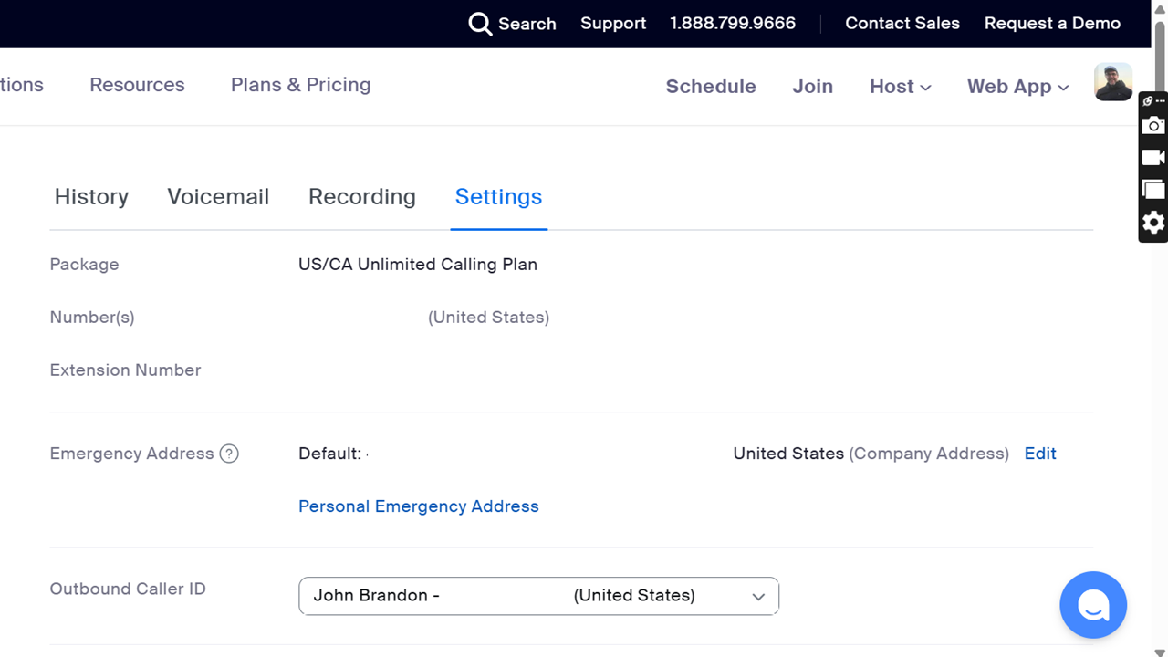Click Contact Sales link
This screenshot has width=1168, height=657.
[x=902, y=24]
